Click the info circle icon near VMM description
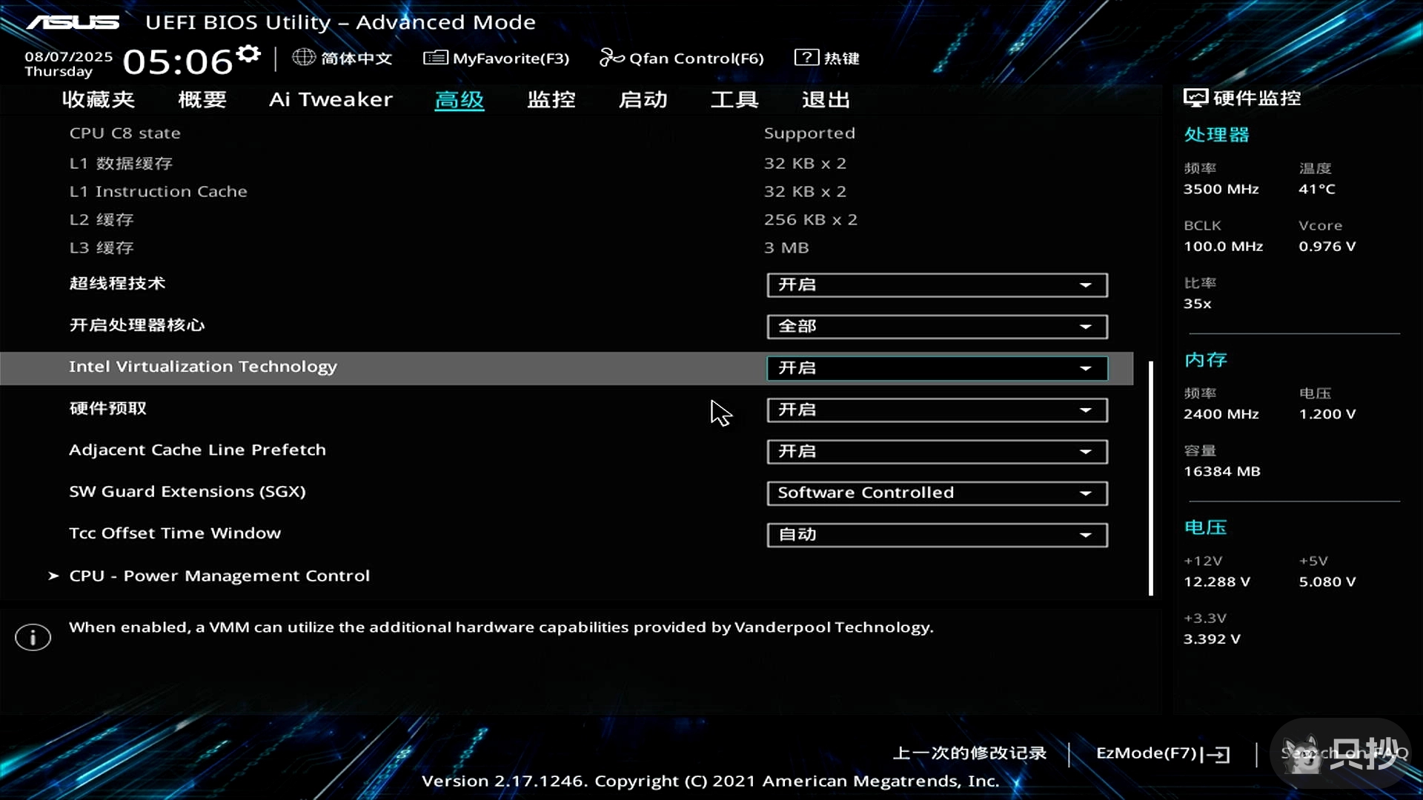1423x800 pixels. (32, 637)
